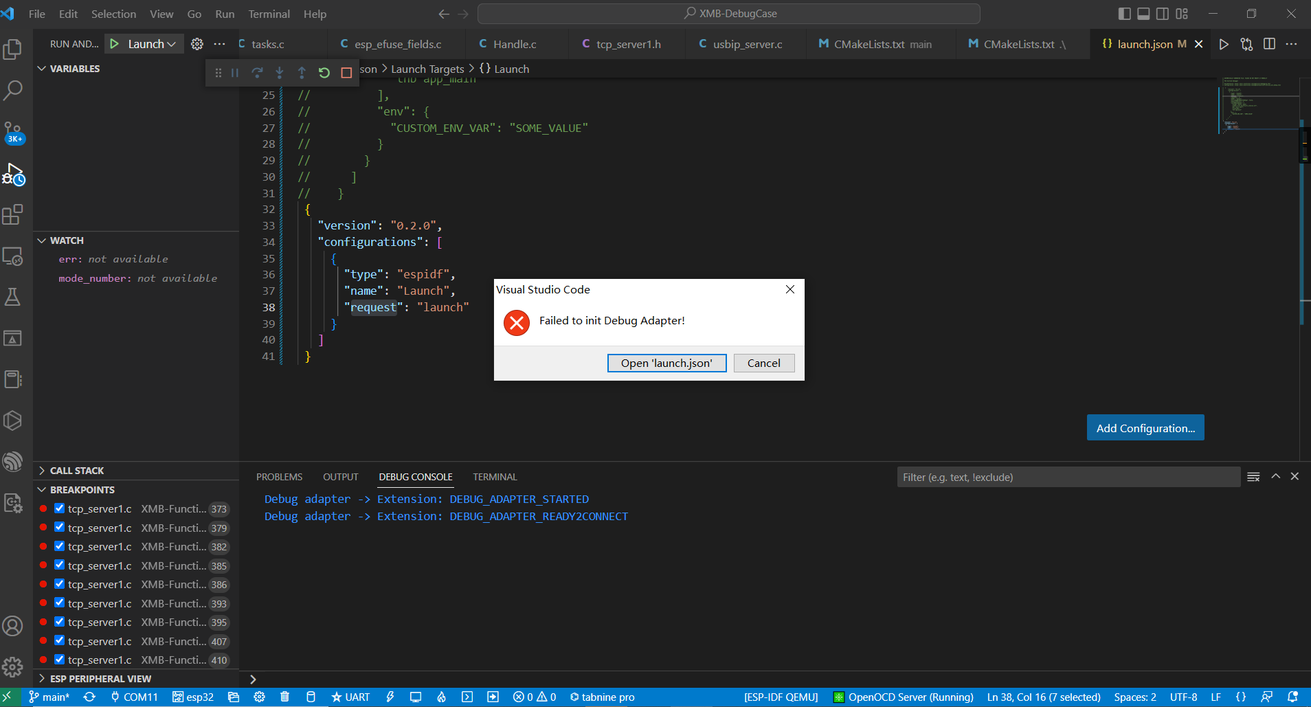The height and width of the screenshot is (707, 1311).
Task: Switch to the TERMINAL panel tab
Action: [495, 477]
